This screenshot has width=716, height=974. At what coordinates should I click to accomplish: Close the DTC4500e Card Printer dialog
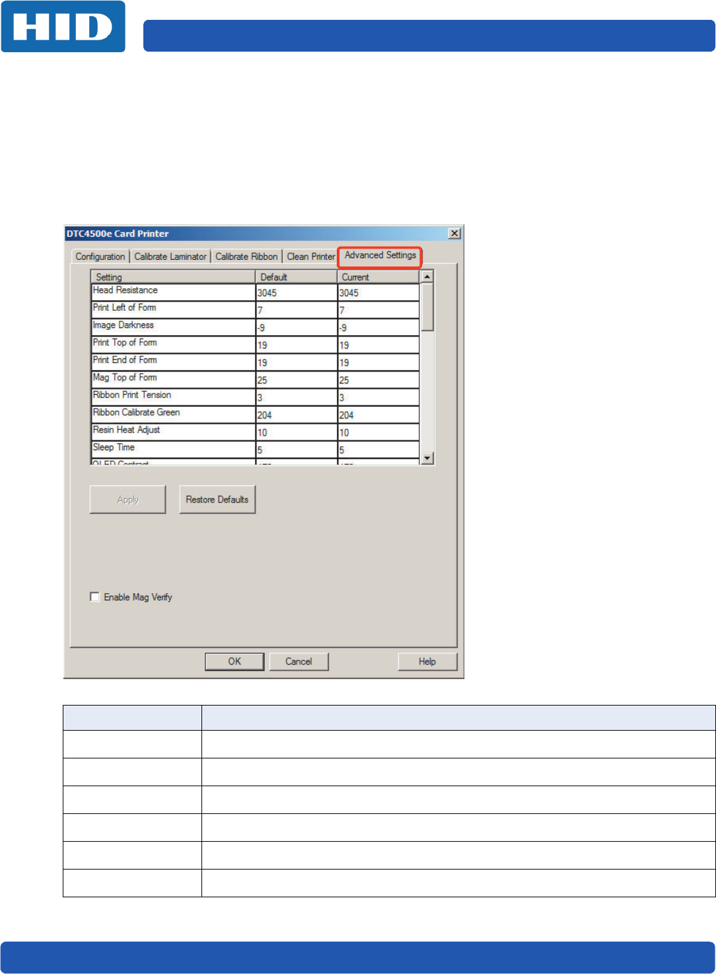click(454, 233)
